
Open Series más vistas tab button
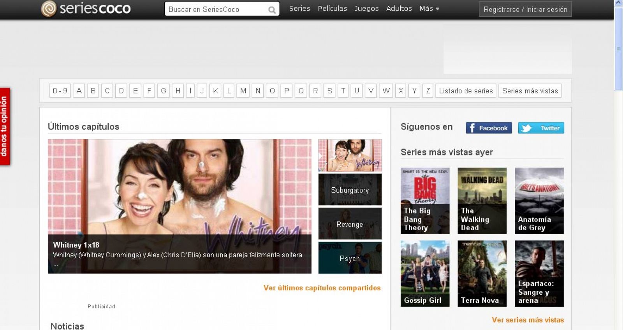point(530,91)
